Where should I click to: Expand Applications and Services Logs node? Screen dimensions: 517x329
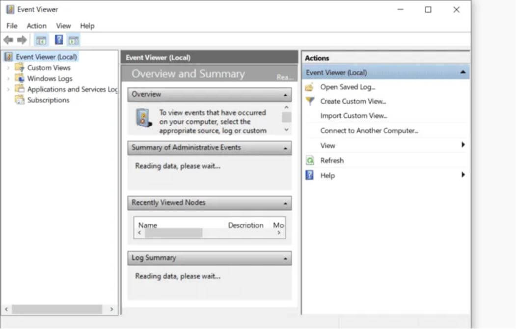pos(8,89)
